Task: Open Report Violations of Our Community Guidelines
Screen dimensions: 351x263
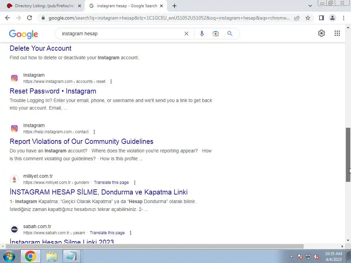Action: [x=82, y=141]
